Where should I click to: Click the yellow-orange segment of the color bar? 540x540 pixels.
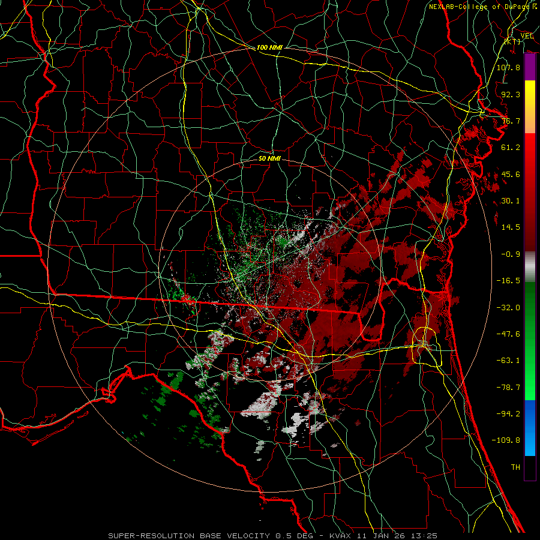(530, 107)
